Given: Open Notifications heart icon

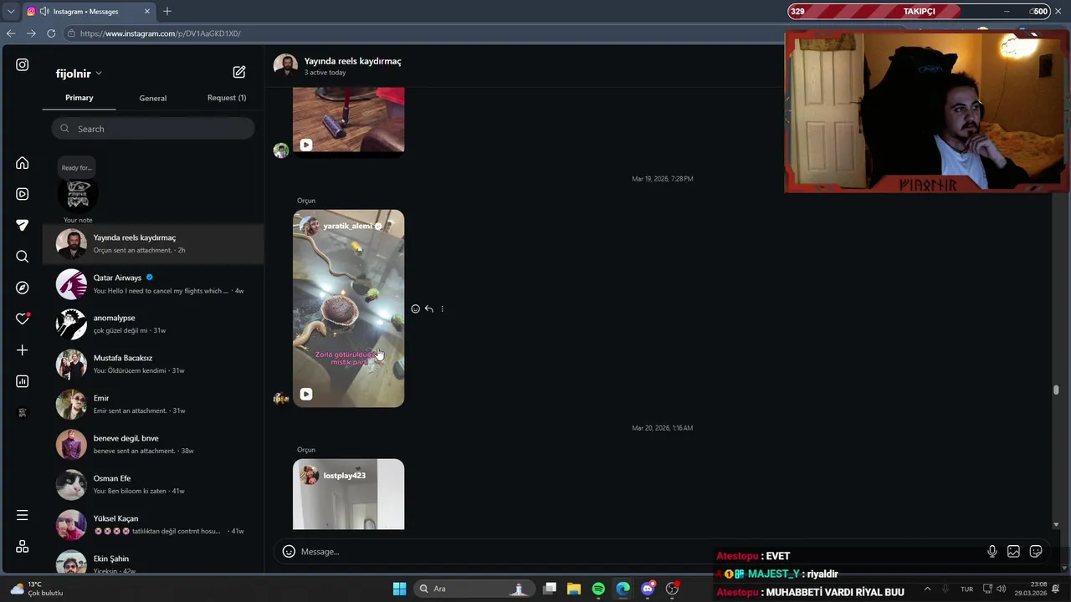Looking at the screenshot, I should 23,319.
